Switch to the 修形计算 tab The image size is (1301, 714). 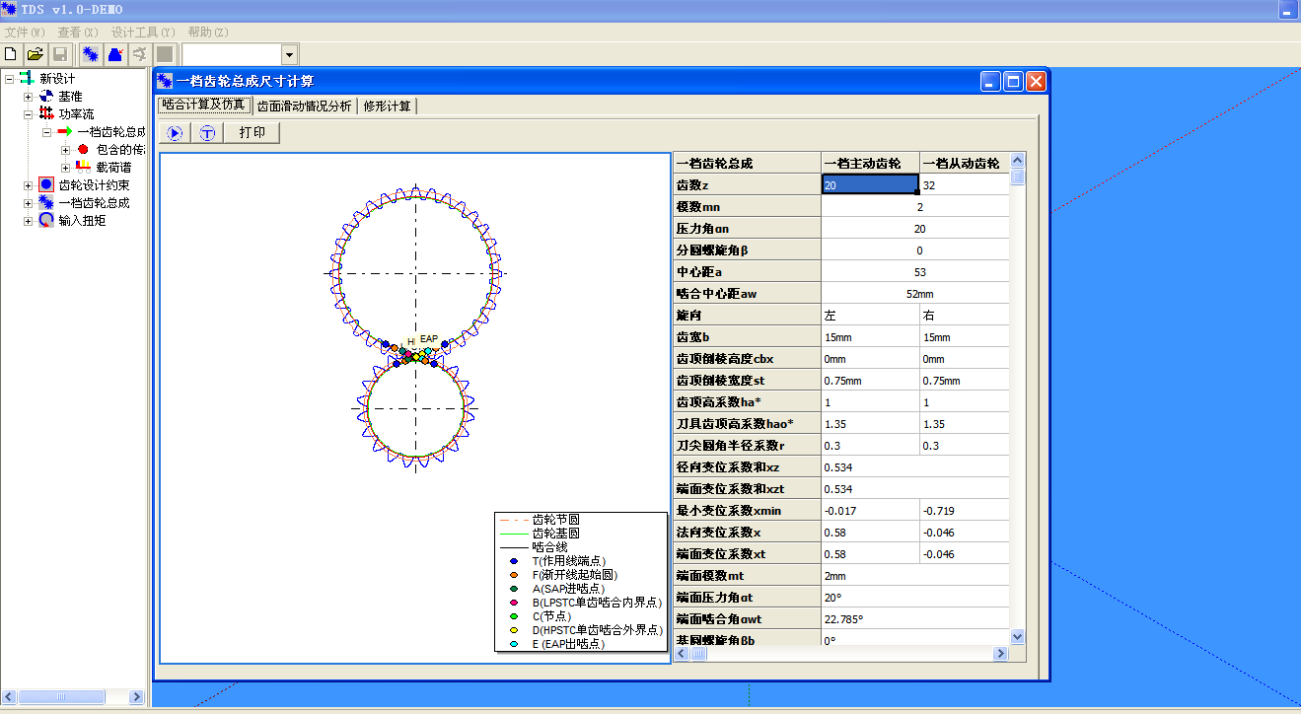pyautogui.click(x=388, y=106)
